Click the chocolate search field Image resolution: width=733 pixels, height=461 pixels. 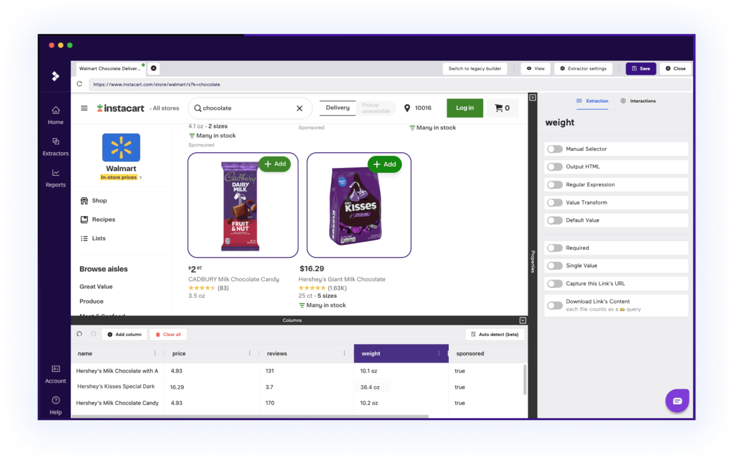pyautogui.click(x=250, y=108)
